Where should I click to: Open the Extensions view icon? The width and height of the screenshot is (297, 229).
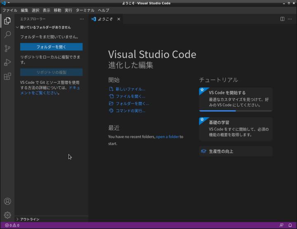tap(7, 76)
